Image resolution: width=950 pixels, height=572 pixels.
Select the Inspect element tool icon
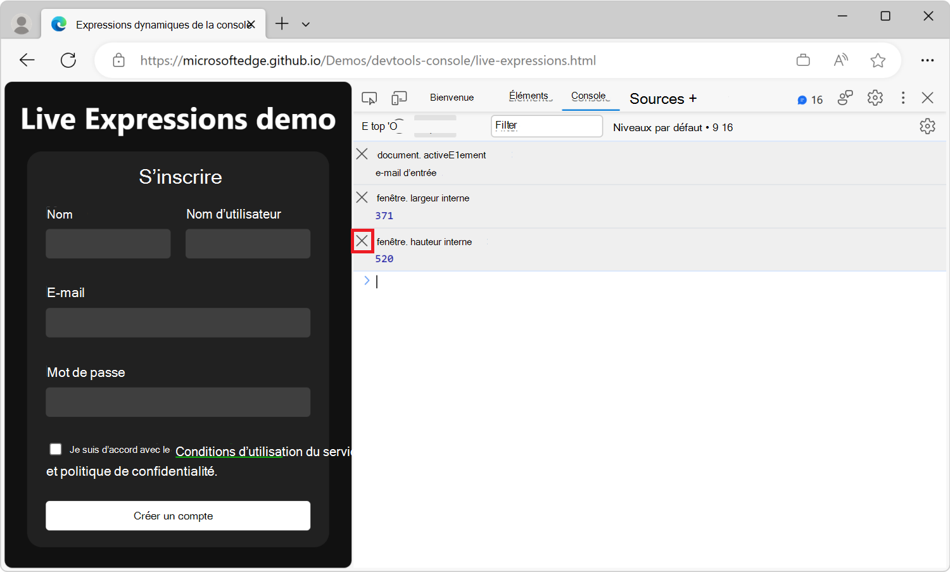pos(369,98)
